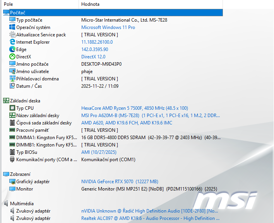
Task: Open the HexaCore AMD Ryzen 5 7500F link
Action: pyautogui.click(x=135, y=108)
